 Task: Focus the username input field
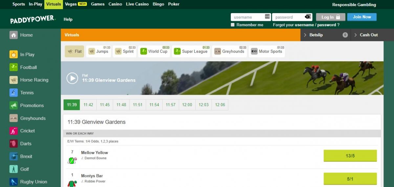251,17
